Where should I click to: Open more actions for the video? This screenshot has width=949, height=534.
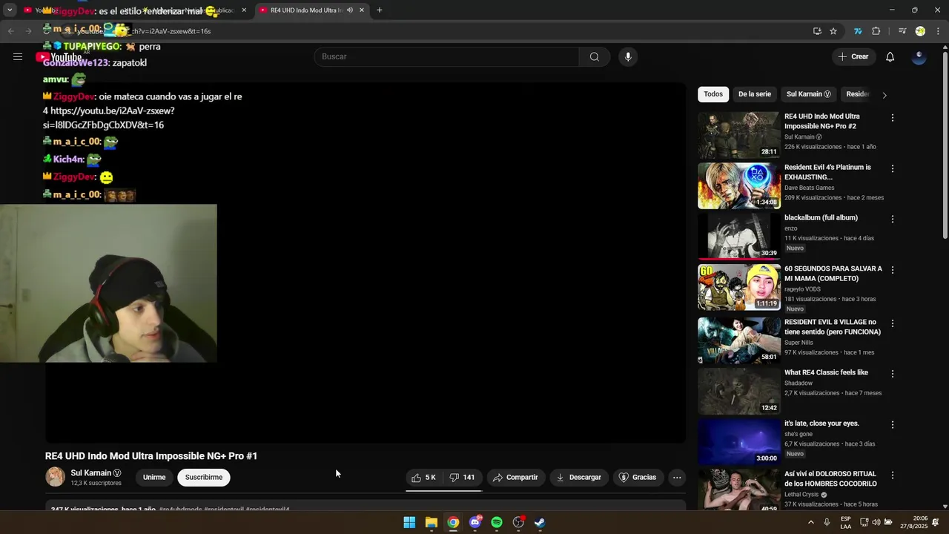(677, 478)
